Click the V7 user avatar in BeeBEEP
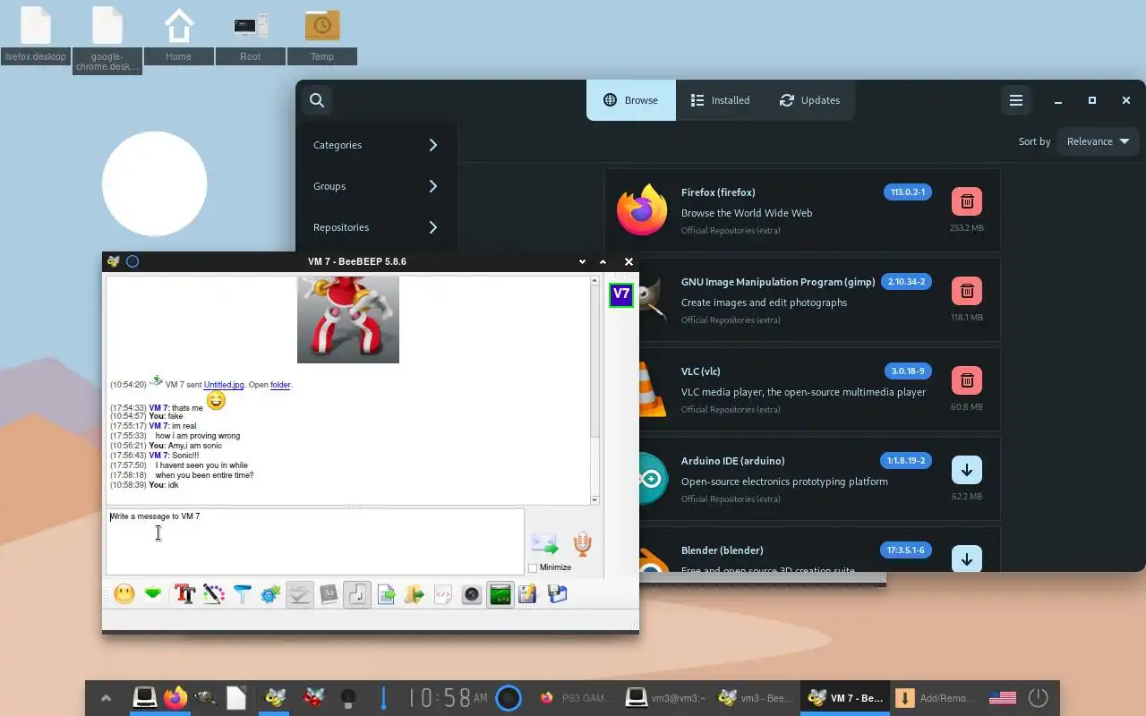The image size is (1146, 716). [621, 294]
